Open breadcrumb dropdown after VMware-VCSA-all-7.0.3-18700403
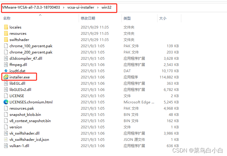 point(64,7)
